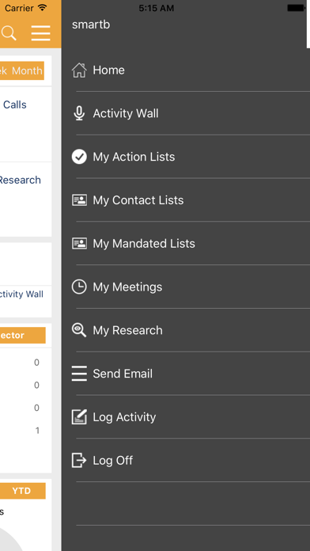Tap the clock icon for My Meetings

click(x=79, y=287)
